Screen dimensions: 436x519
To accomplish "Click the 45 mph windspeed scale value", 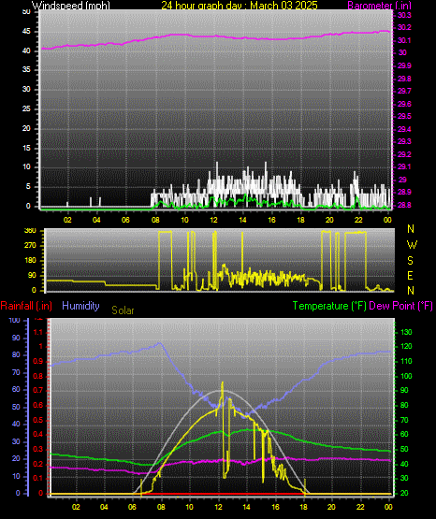I will (26, 32).
